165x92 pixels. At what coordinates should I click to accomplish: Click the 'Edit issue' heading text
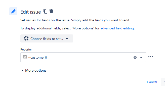31,12
